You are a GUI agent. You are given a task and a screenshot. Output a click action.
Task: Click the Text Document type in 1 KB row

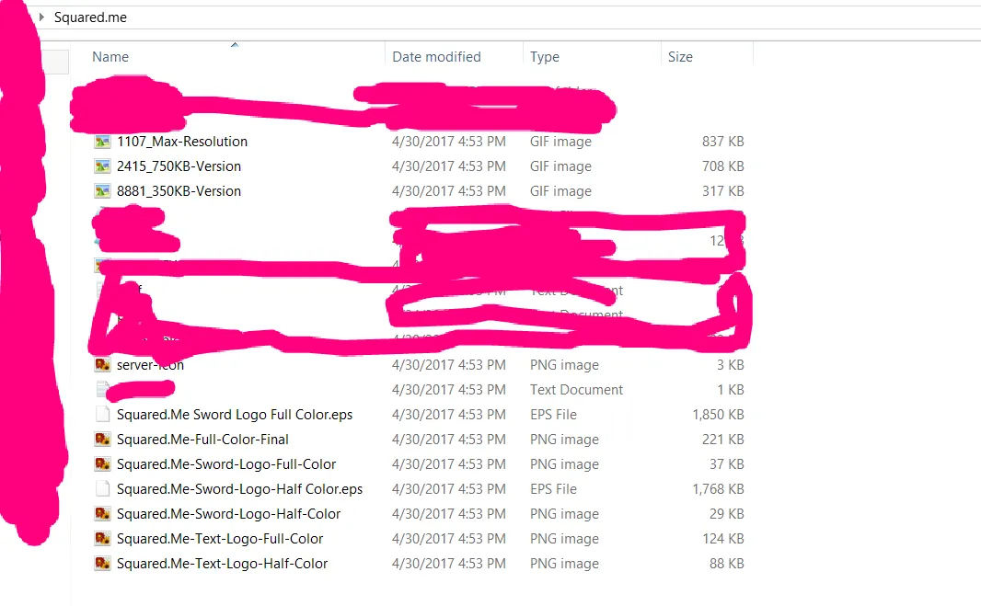click(576, 390)
